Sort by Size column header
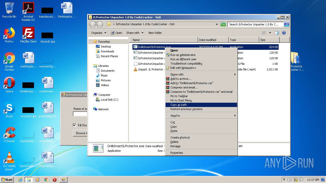This screenshot has height=183, width=326. click(269, 40)
